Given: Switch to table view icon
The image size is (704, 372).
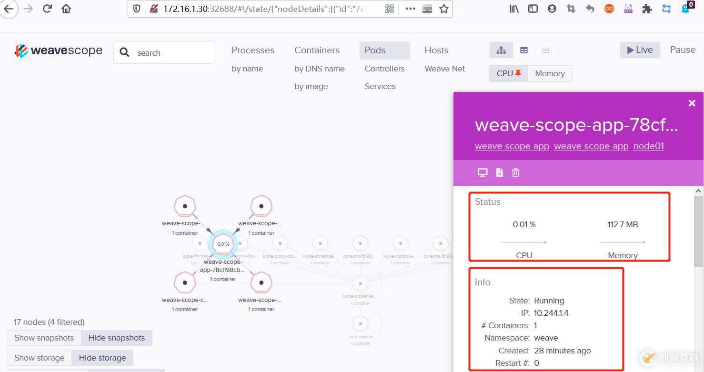Looking at the screenshot, I should tap(524, 50).
